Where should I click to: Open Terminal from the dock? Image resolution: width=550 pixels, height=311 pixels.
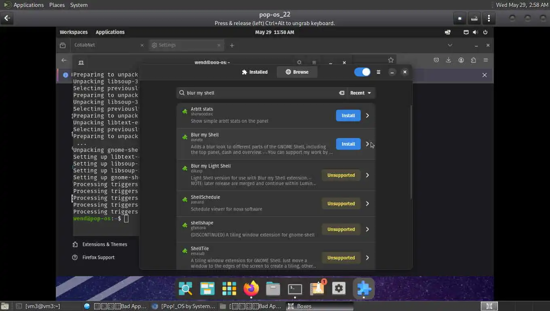point(295,288)
